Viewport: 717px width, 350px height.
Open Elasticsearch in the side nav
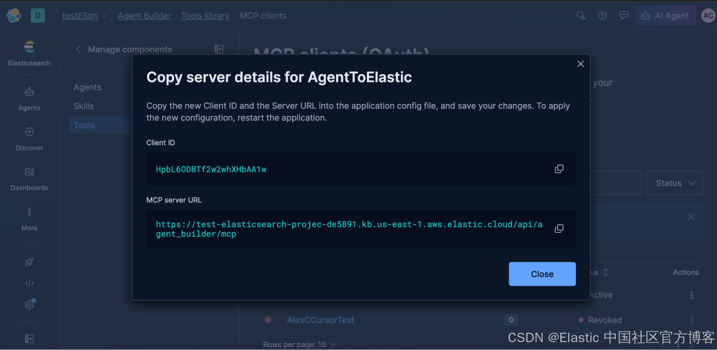coord(29,54)
